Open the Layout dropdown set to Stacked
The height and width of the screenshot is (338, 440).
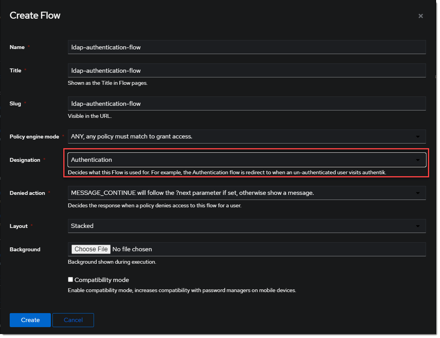pos(247,226)
